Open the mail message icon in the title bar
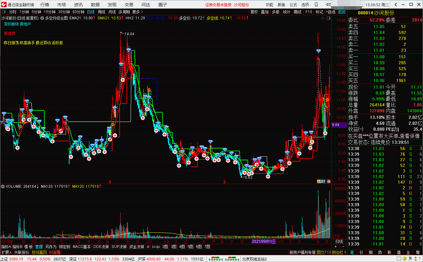 coord(328,5)
